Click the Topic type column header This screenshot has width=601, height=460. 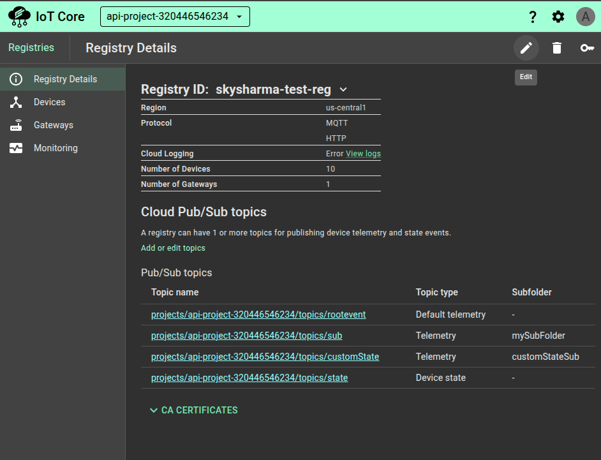click(x=436, y=292)
